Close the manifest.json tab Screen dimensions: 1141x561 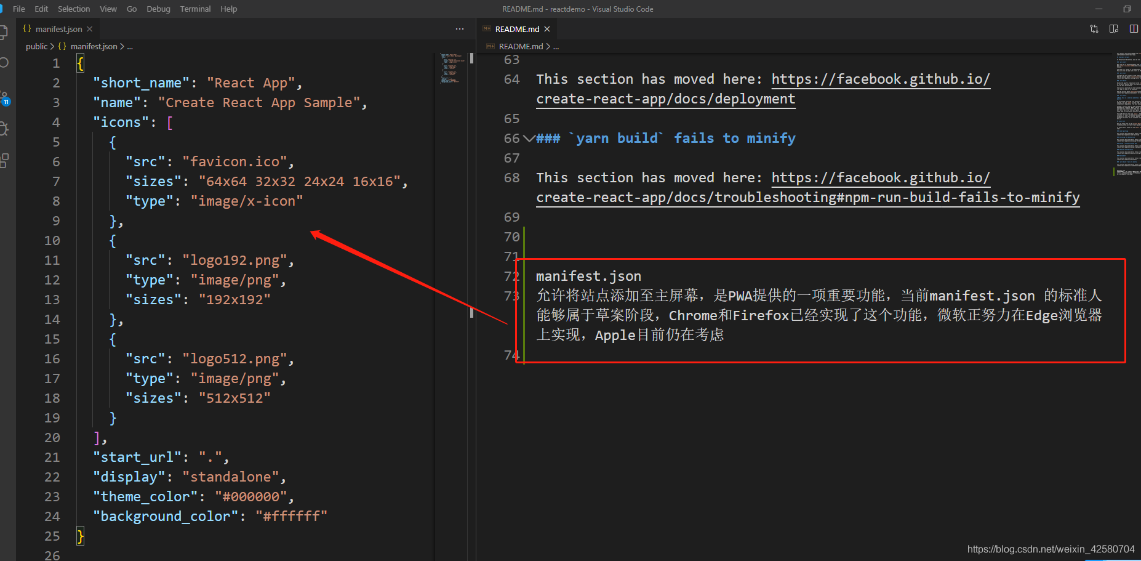pos(90,29)
